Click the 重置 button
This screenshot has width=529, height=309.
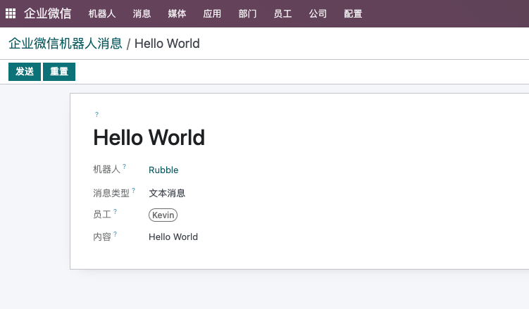pyautogui.click(x=59, y=72)
